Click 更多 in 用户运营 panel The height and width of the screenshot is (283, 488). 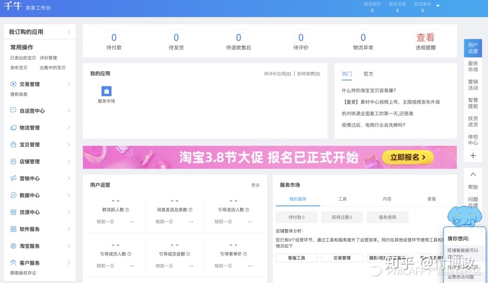255,185
